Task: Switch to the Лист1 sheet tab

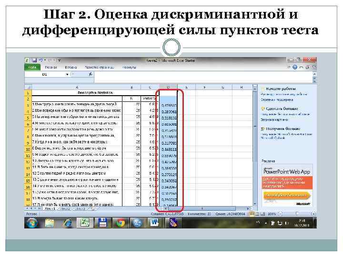Action: click(x=50, y=209)
